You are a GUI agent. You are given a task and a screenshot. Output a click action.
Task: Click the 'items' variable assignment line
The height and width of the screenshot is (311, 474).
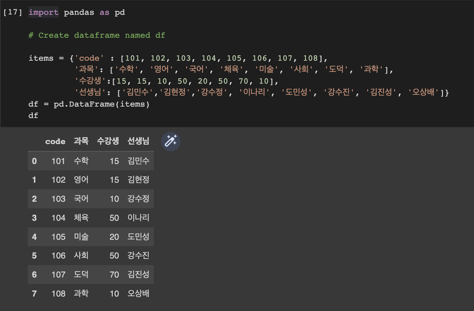[178, 58]
